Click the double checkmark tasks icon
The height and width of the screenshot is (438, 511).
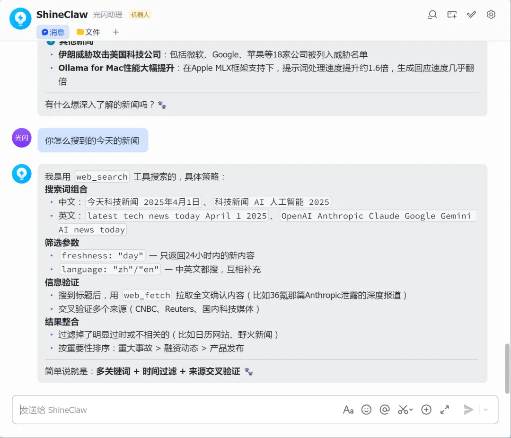click(471, 15)
